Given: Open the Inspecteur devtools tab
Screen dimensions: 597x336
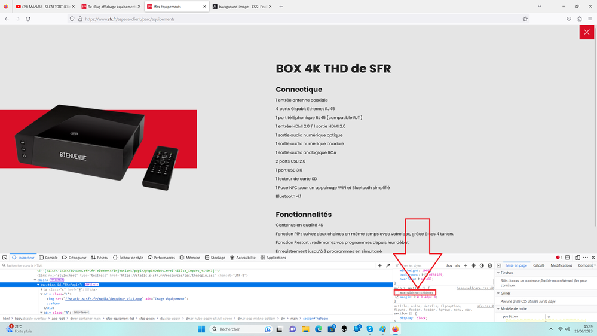Looking at the screenshot, I should pos(23,258).
